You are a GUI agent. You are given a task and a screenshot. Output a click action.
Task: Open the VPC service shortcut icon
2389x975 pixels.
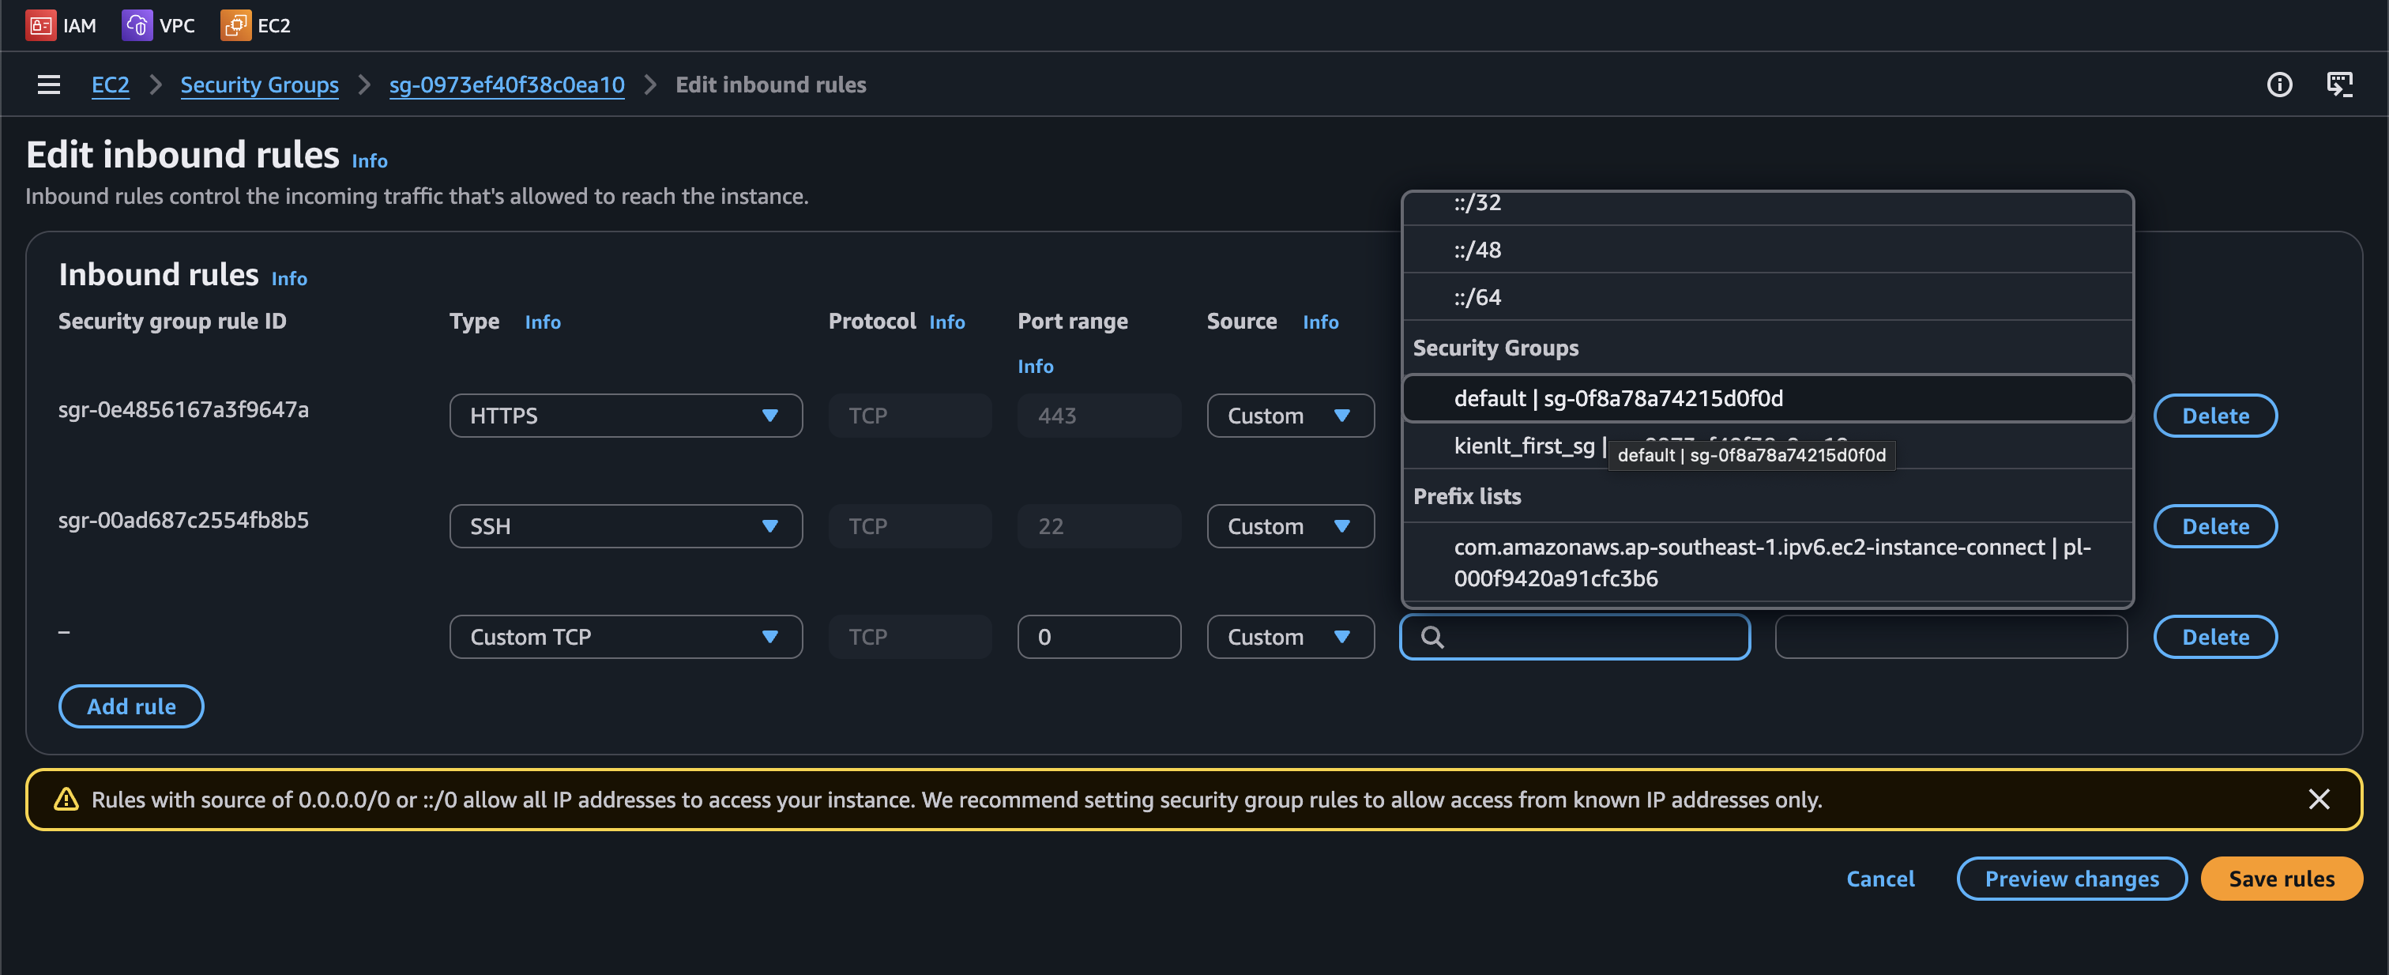point(137,25)
